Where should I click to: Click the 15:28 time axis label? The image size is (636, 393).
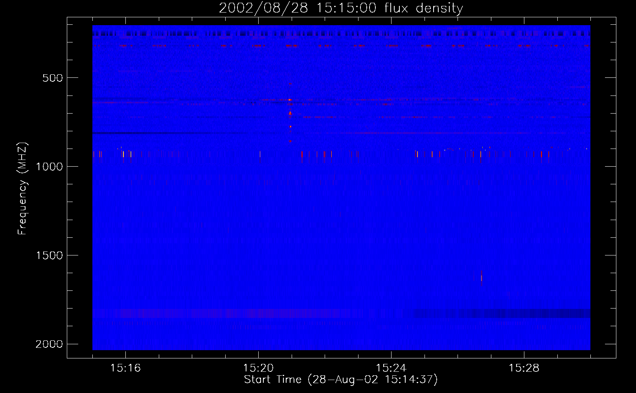pos(524,368)
